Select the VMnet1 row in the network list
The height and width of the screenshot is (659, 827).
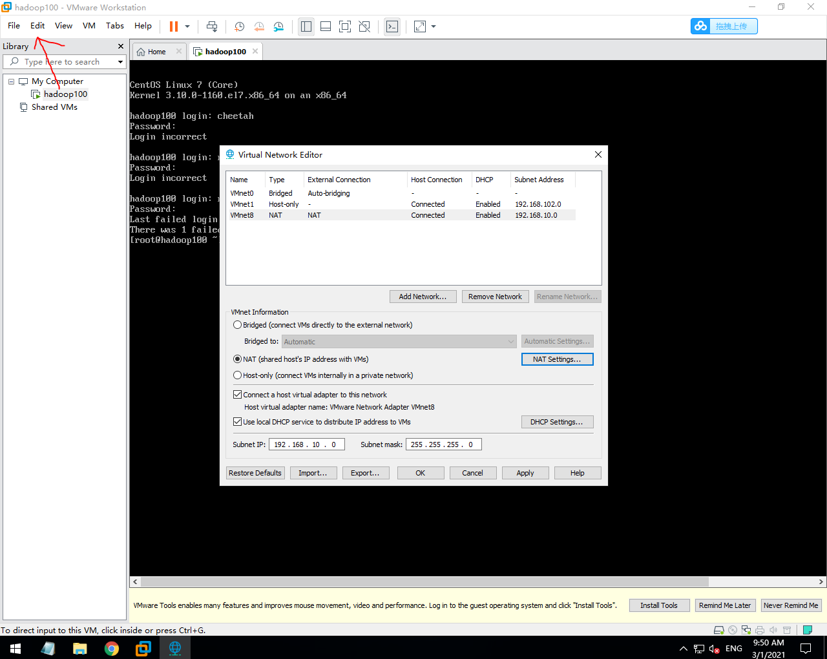[x=401, y=204]
